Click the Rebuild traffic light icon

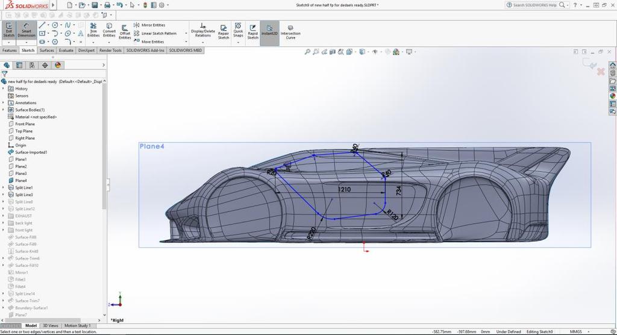tap(145, 5)
